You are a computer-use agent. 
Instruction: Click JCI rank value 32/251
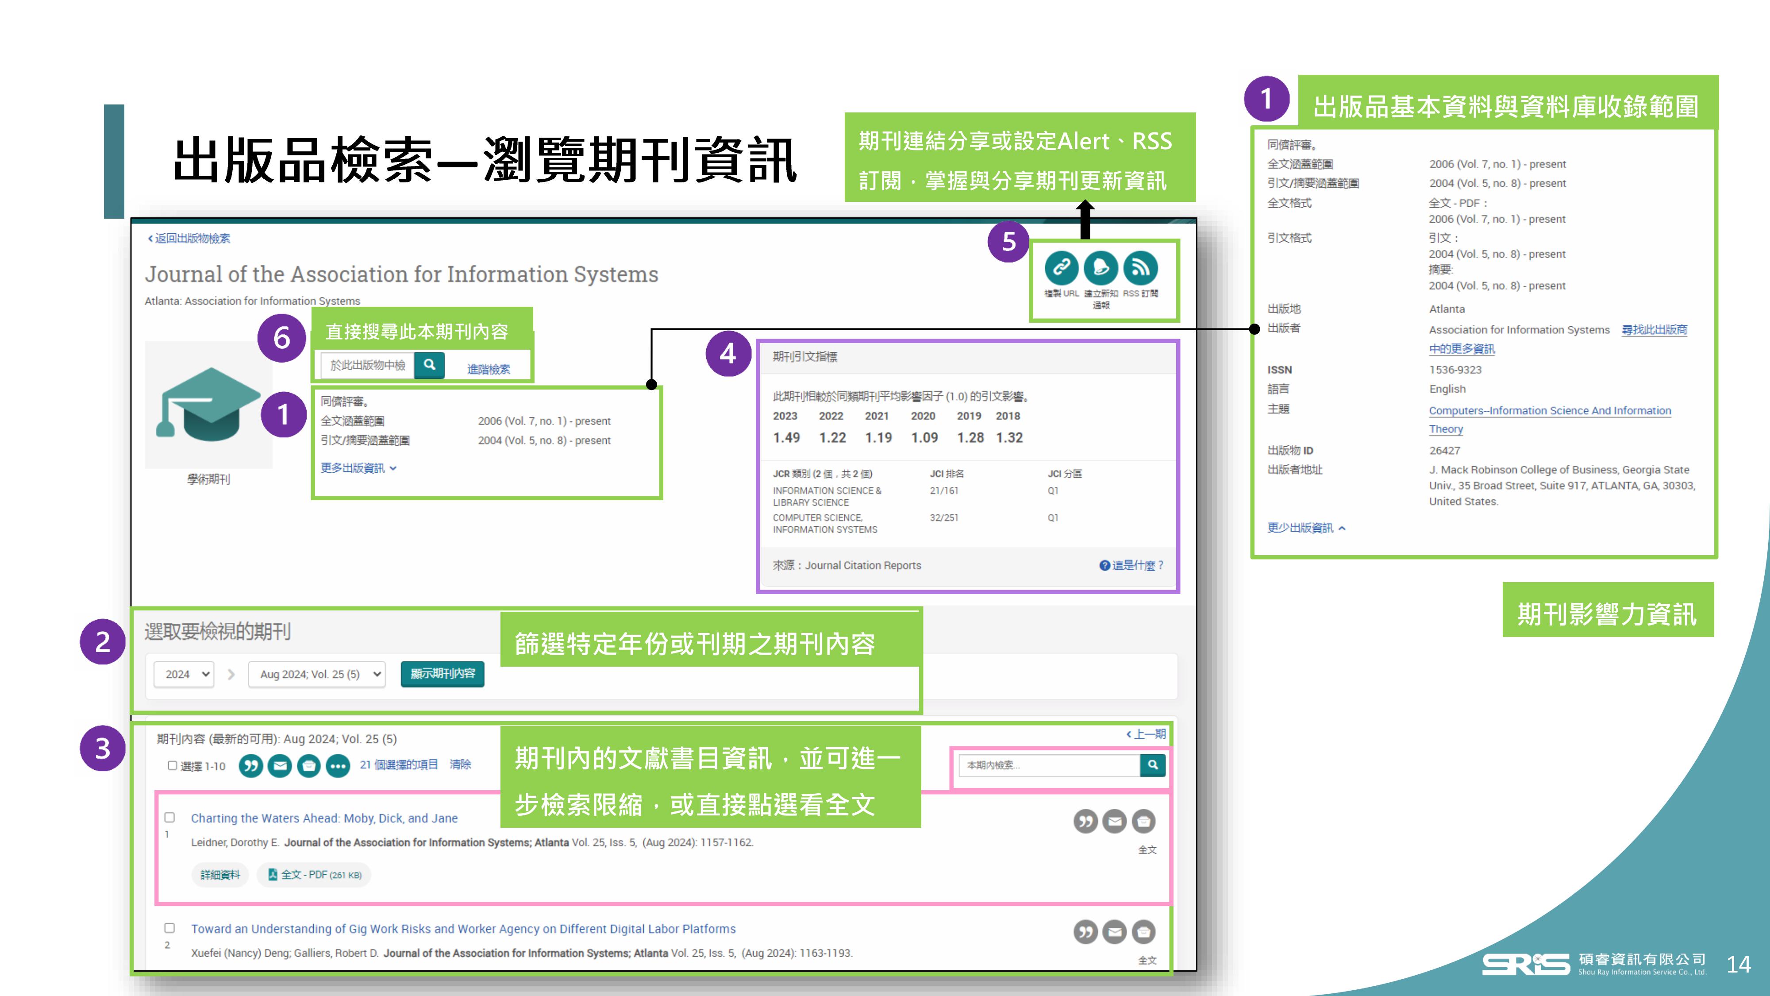tap(944, 517)
